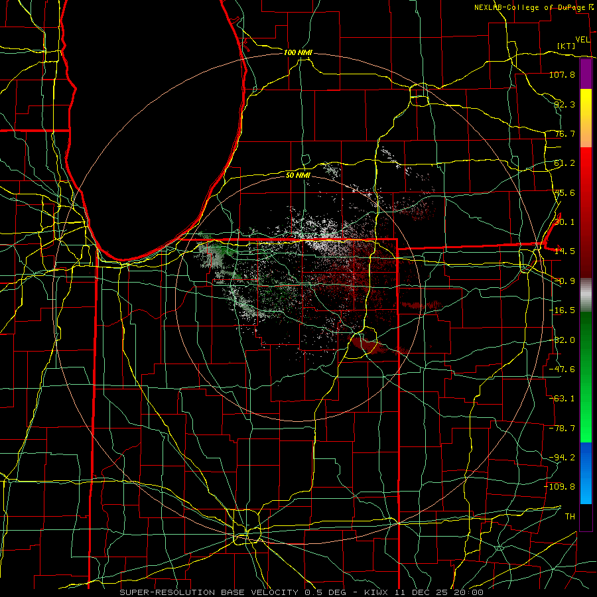Image resolution: width=597 pixels, height=597 pixels.
Task: Select the -47.6 velocity scale value
Action: (562, 369)
